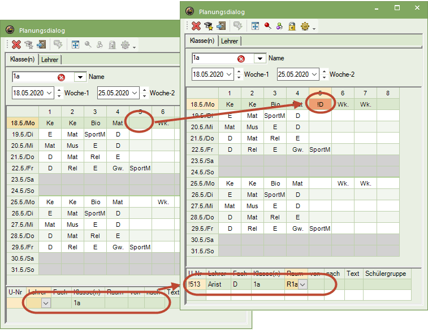Click column header 8 in front window grid
Image resolution: width=428 pixels, height=330 pixels.
pyautogui.click(x=388, y=93)
